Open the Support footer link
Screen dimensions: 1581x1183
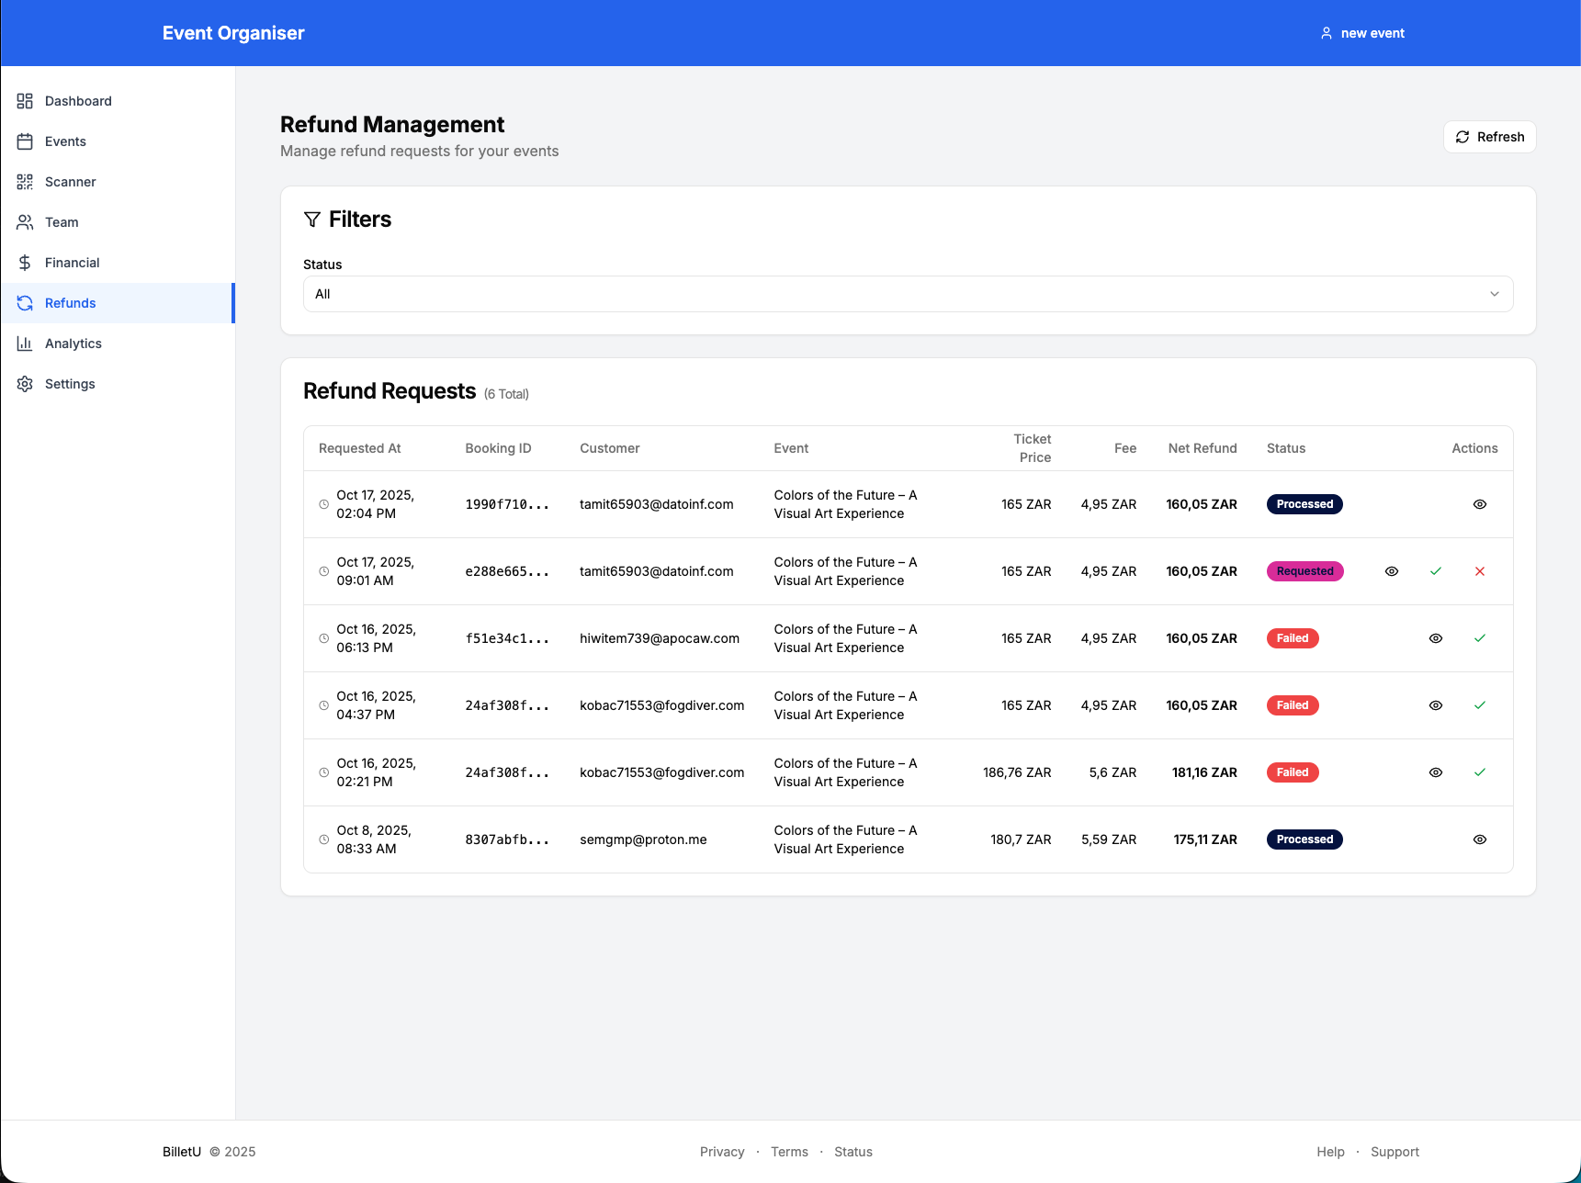coord(1395,1152)
